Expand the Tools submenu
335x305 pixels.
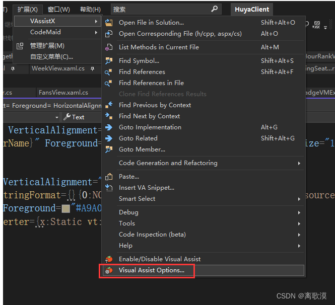299,223
